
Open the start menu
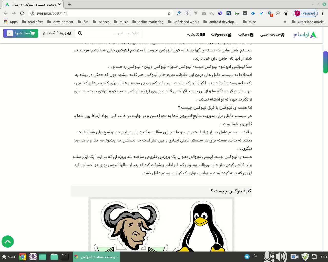pos(9,257)
